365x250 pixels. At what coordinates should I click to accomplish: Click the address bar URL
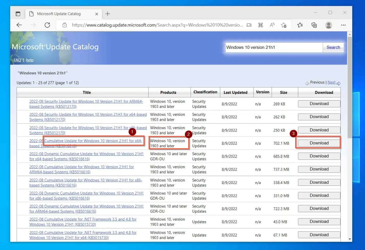(x=157, y=25)
